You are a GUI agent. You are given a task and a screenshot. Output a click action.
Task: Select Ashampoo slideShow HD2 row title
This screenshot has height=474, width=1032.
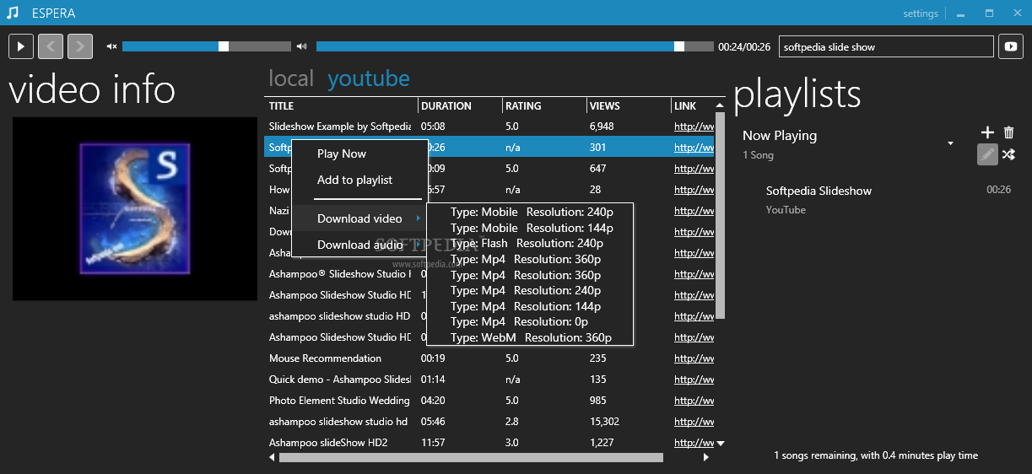328,443
